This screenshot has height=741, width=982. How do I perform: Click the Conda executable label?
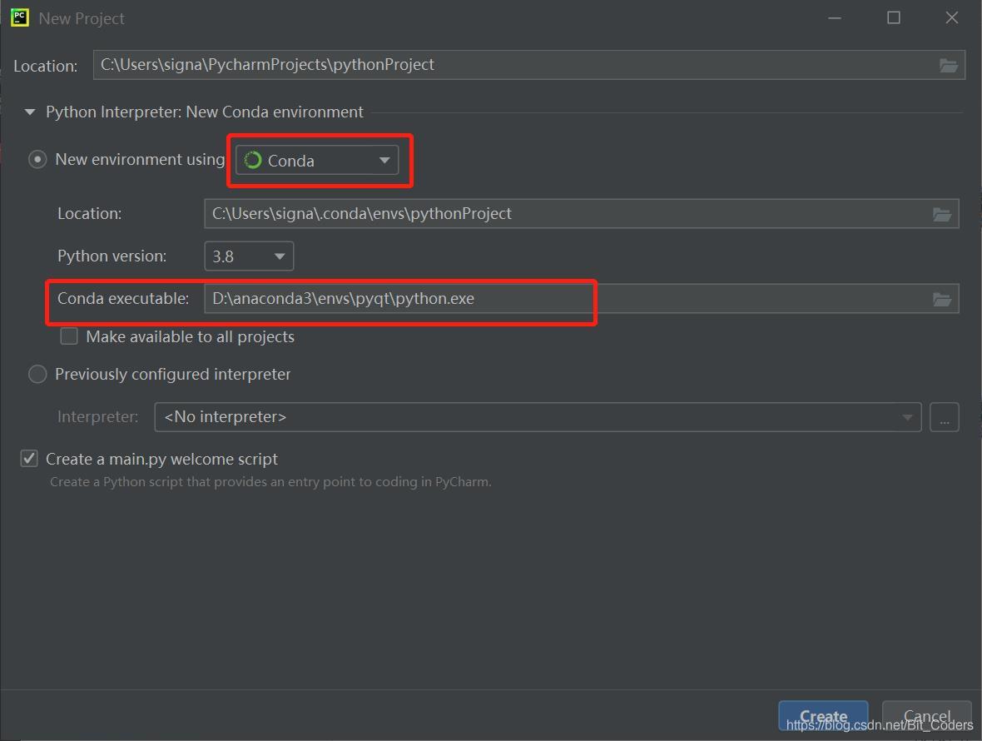[x=123, y=298]
